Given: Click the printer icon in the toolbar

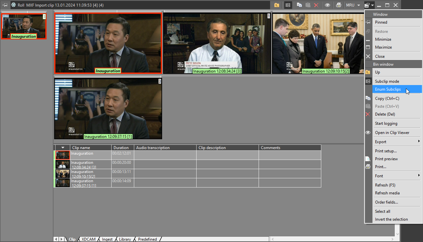Looking at the screenshot, I should (x=338, y=5).
